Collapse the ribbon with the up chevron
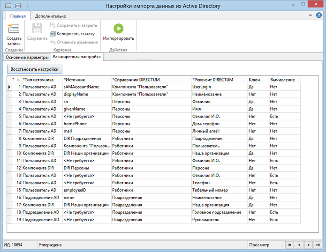This screenshot has width=326, height=252. click(310, 15)
